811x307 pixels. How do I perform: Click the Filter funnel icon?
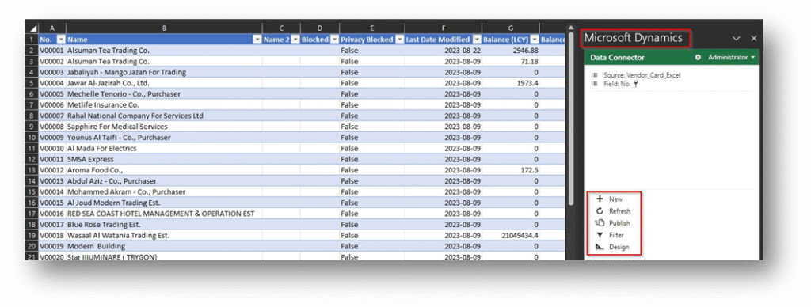coord(600,235)
